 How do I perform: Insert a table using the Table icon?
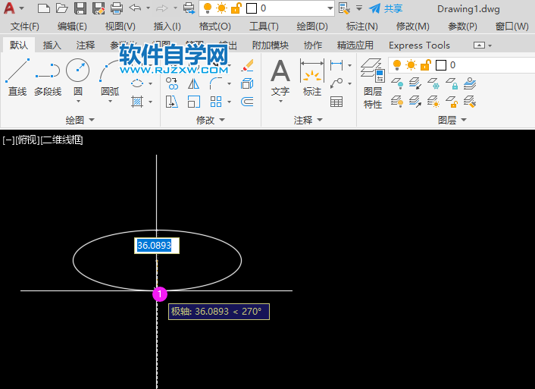(336, 101)
